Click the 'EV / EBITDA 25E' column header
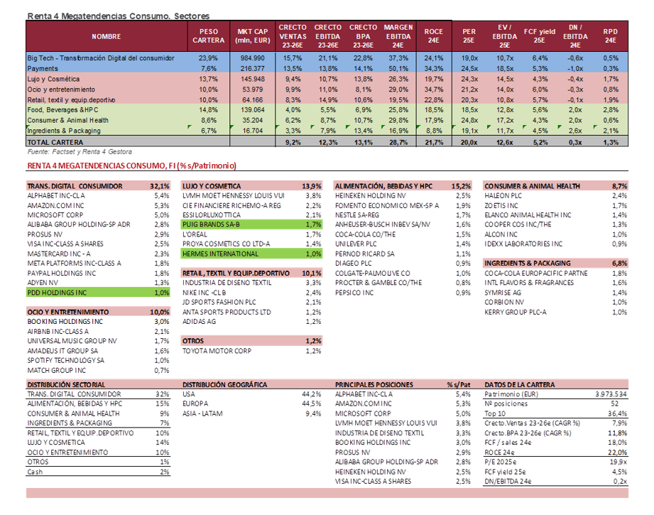 504,36
